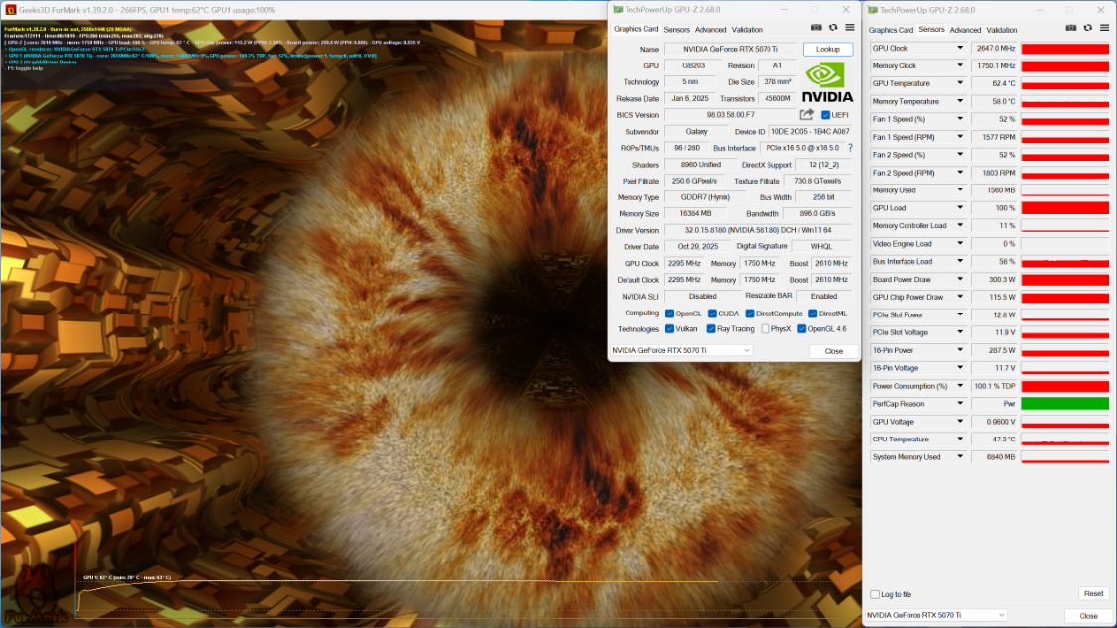The height and width of the screenshot is (628, 1117).
Task: Click the Release Date Jan 6, 2025 field
Action: [x=690, y=99]
